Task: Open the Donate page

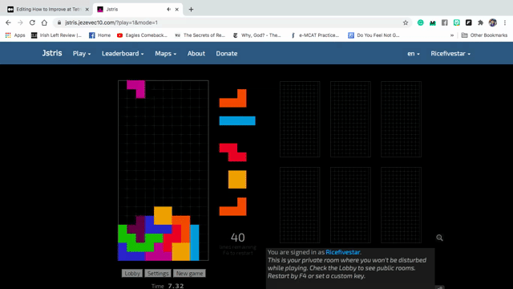Action: point(226,54)
